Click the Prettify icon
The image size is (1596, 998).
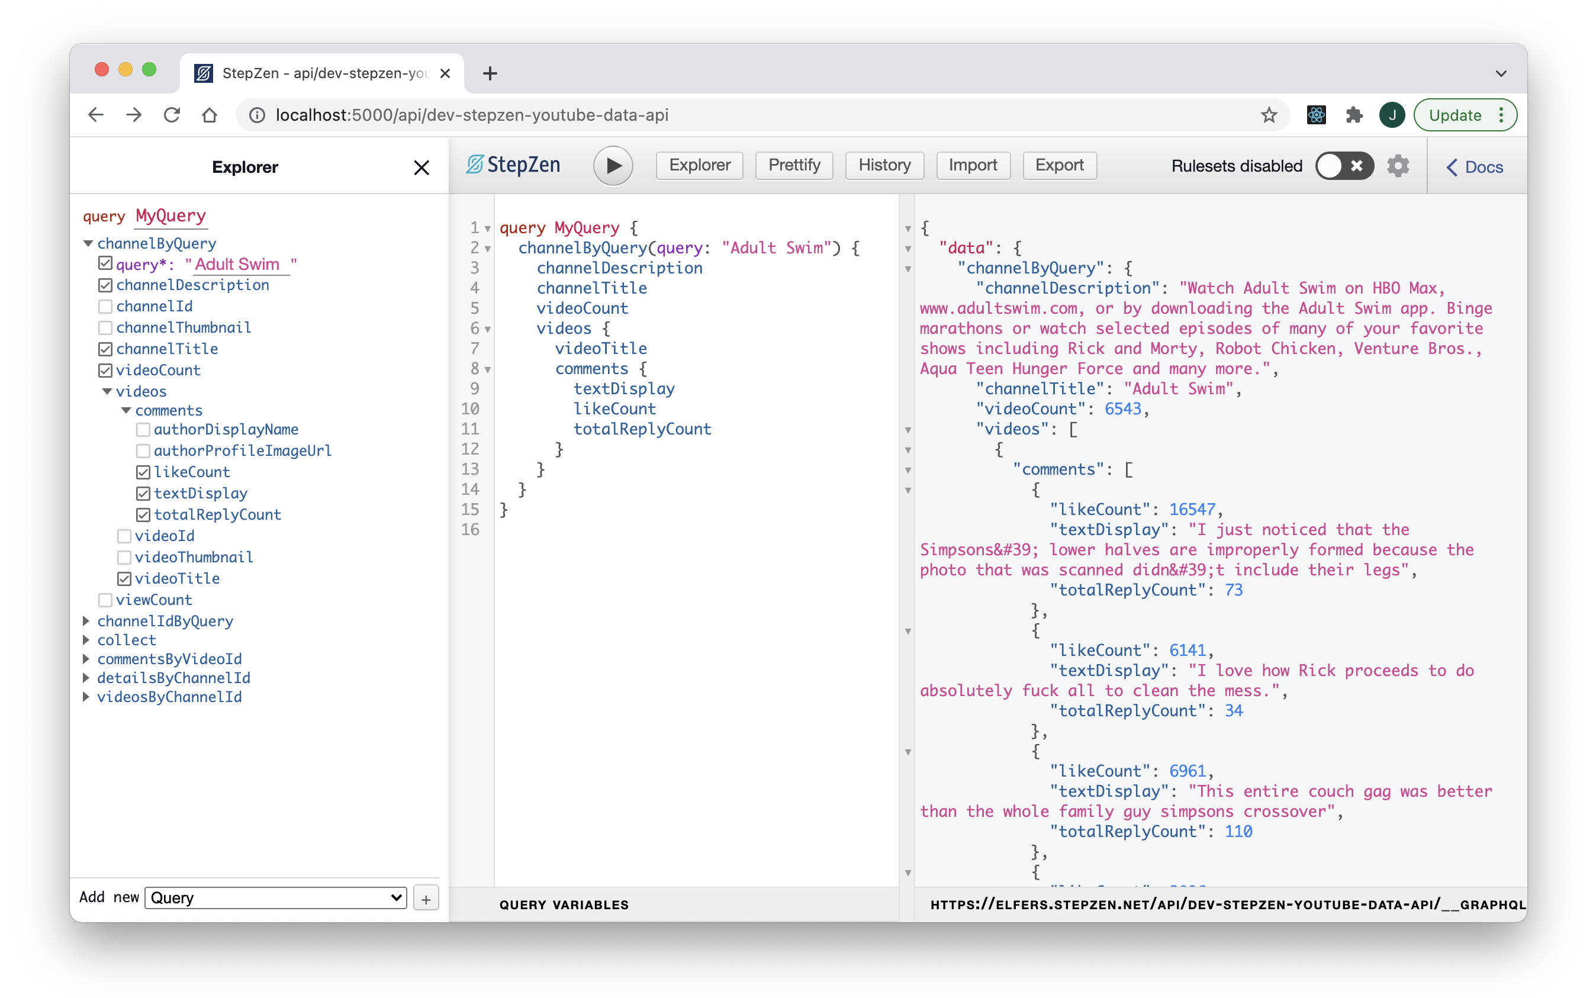point(793,166)
